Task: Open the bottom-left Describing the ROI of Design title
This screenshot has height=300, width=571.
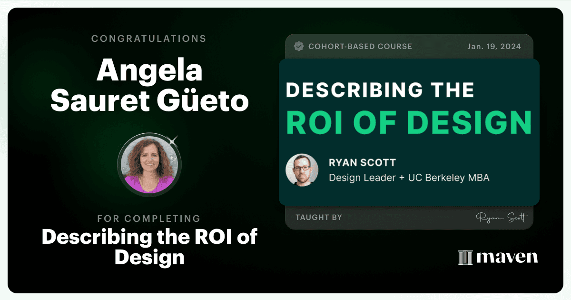Action: 149,247
